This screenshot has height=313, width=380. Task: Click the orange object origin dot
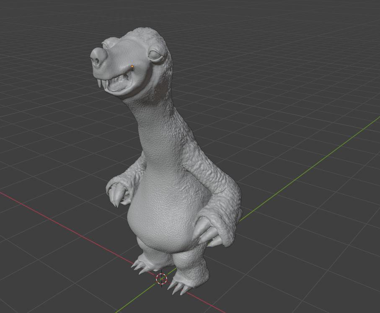point(132,67)
